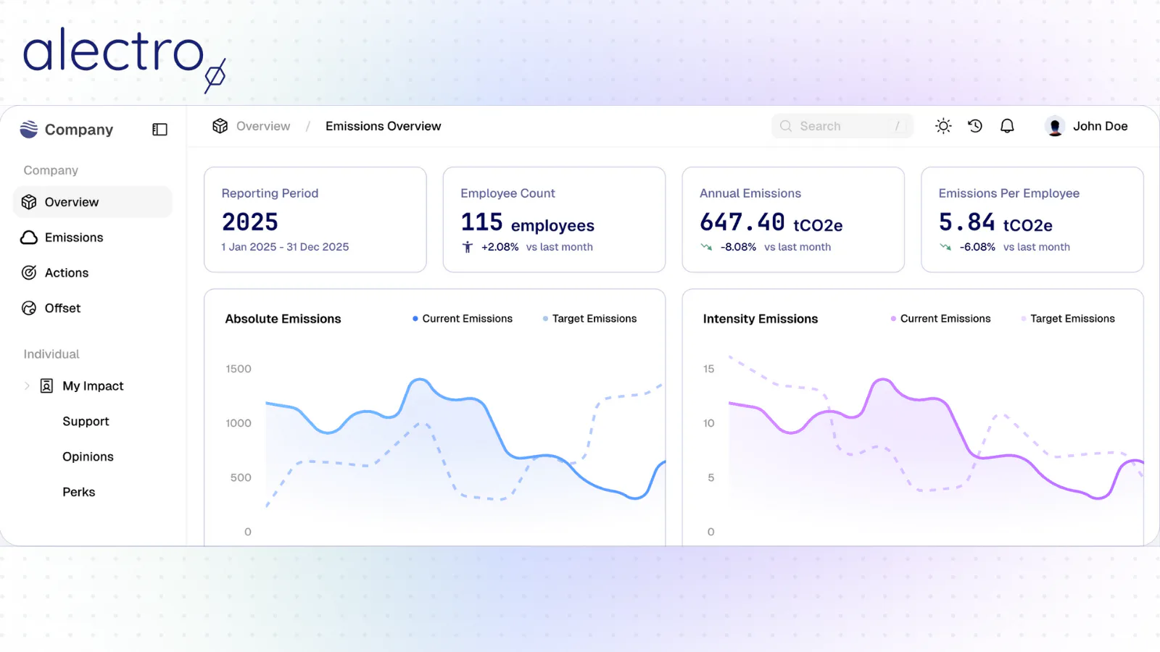
Task: Click the slash shortcut hint in search
Action: coord(897,126)
